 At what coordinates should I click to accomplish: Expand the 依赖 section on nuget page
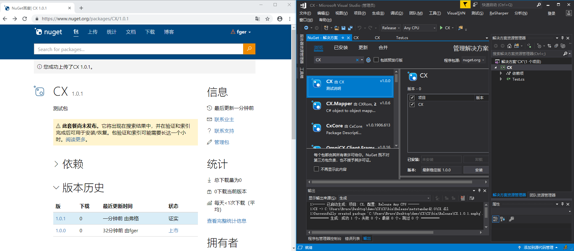click(x=56, y=164)
